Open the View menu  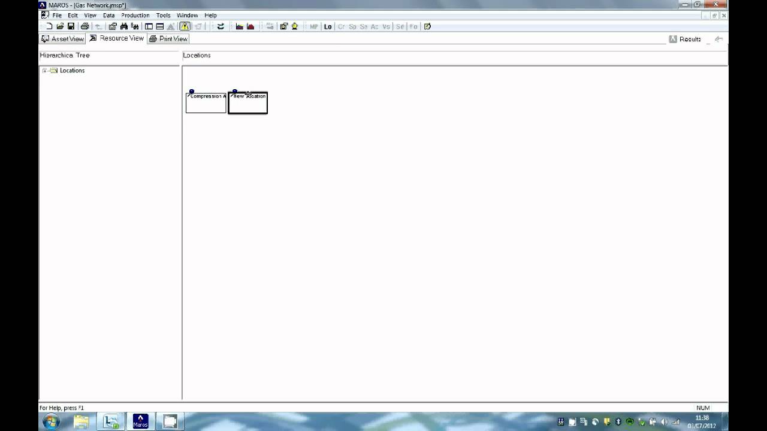click(x=90, y=16)
